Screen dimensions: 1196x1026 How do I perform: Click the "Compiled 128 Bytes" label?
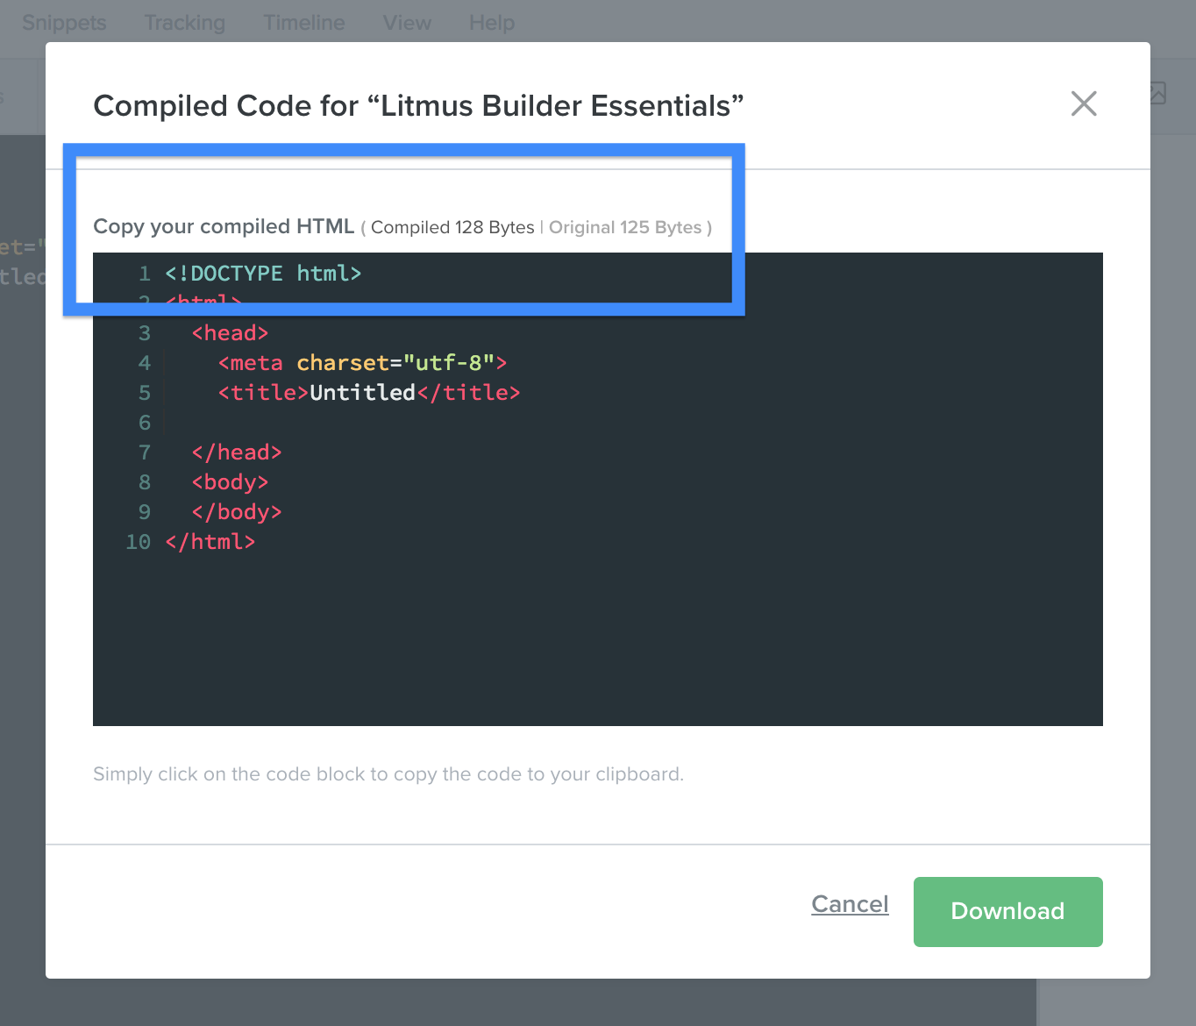[x=452, y=228]
